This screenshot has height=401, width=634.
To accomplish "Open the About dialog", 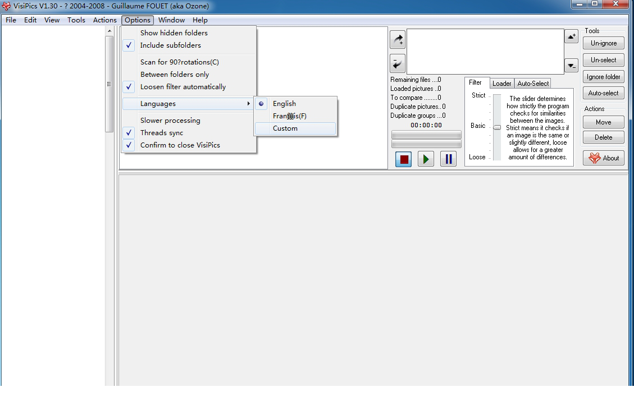I will (604, 158).
